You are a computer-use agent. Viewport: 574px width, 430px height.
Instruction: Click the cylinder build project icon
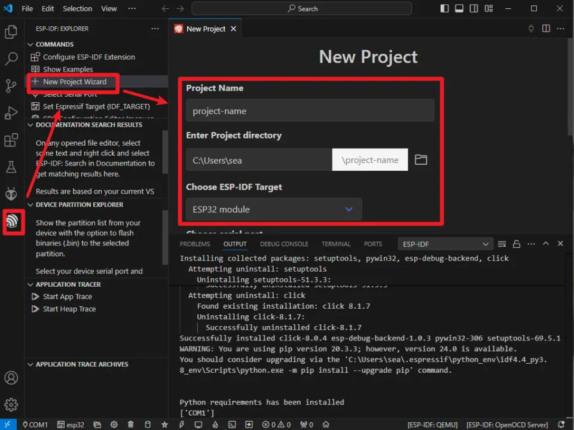pyautogui.click(x=148, y=425)
